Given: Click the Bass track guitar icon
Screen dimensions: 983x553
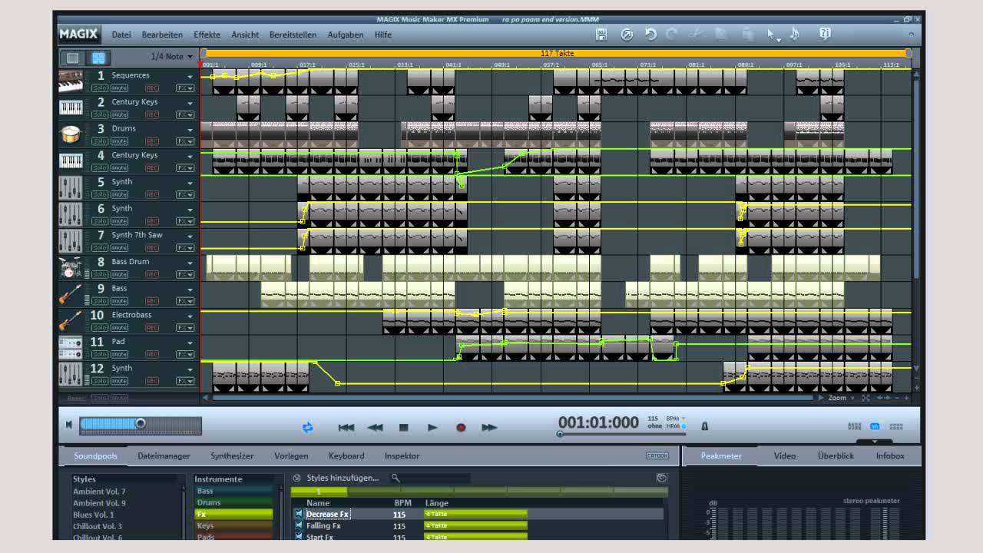Looking at the screenshot, I should 71,294.
